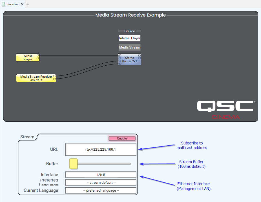The width and height of the screenshot is (261, 202).
Task: Toggle the pink Enable button in the Stream panel
Action: pos(122,138)
